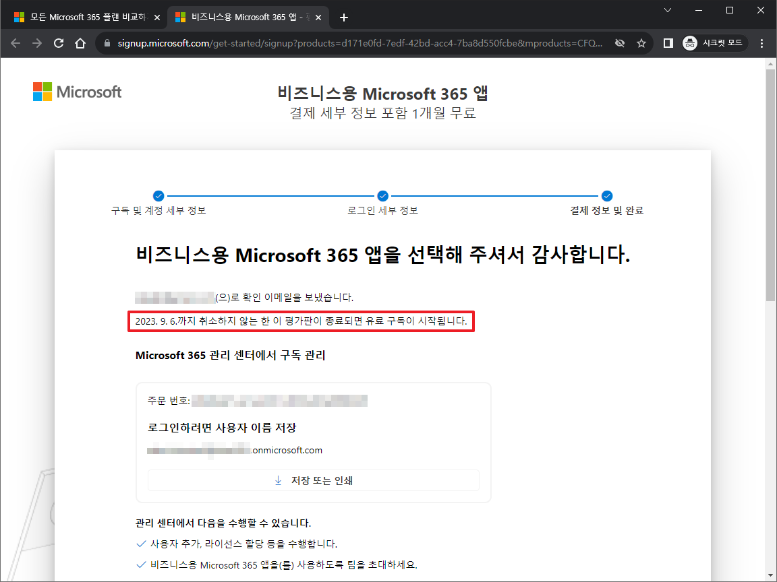
Task: Open the browser home page
Action: point(80,44)
